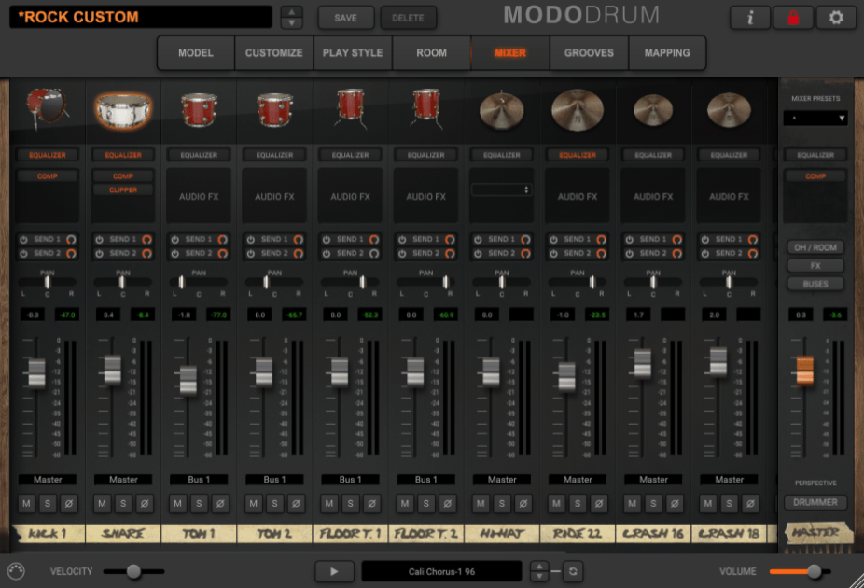This screenshot has height=588, width=864.
Task: Solo the Snare channel
Action: (x=123, y=503)
